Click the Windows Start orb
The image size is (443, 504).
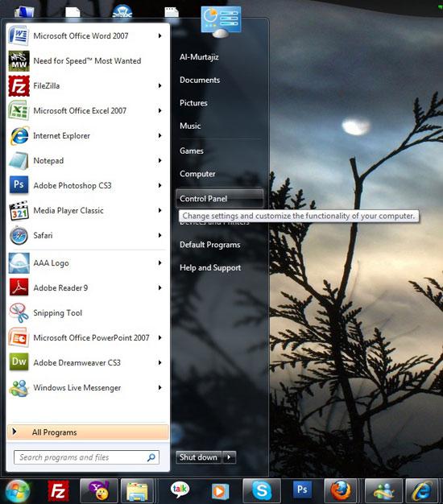click(18, 491)
